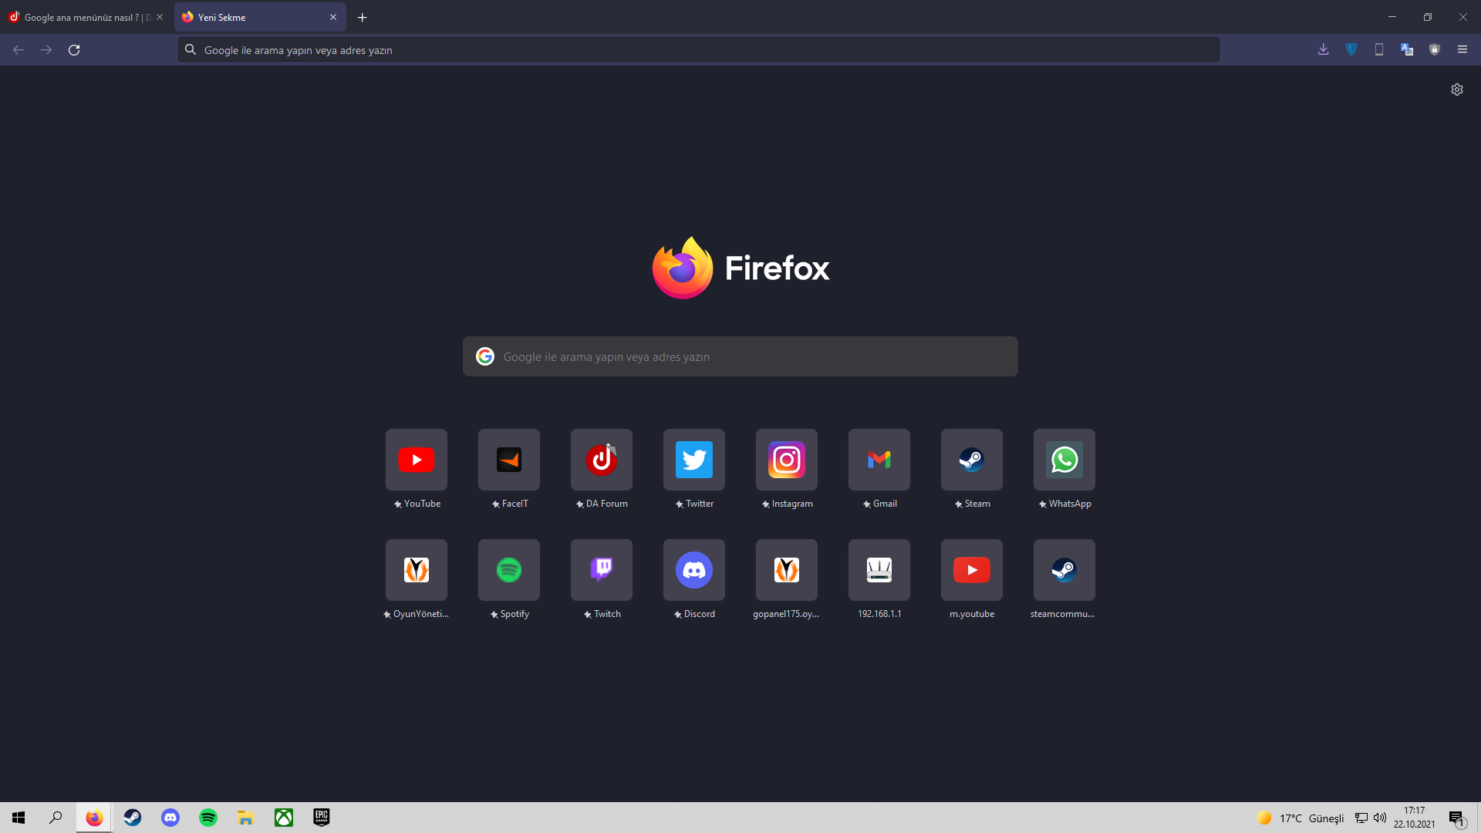Open the Twitter shortcut tile

(694, 460)
